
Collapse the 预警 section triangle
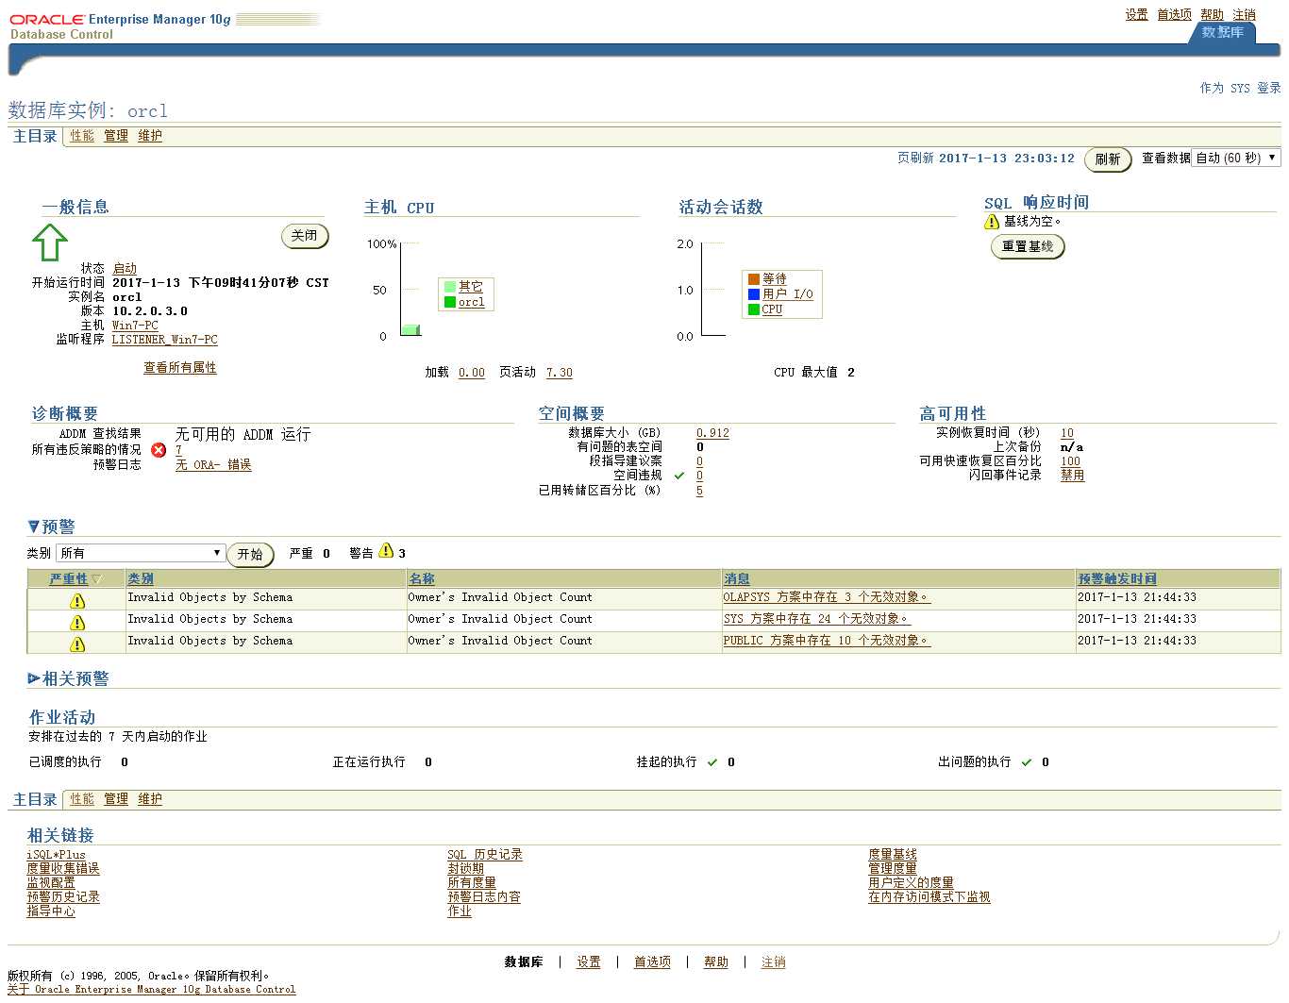tap(34, 527)
